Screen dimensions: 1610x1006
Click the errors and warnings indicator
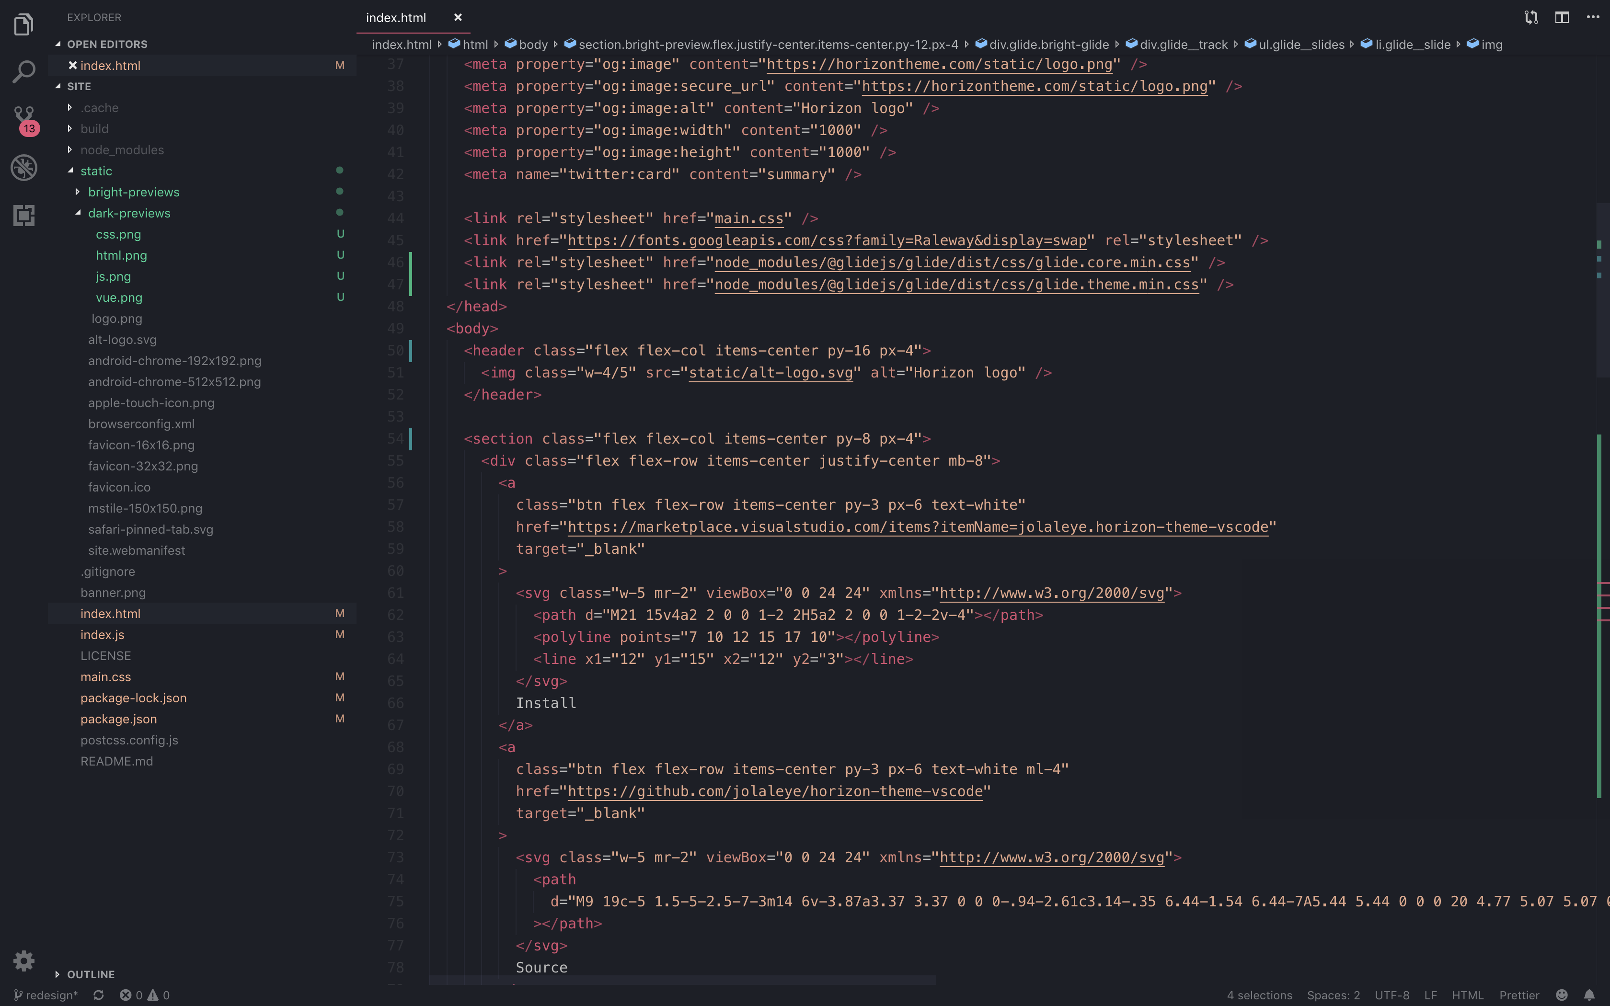coord(143,995)
